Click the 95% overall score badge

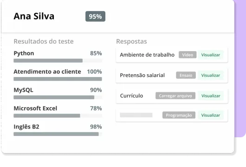[x=95, y=16]
